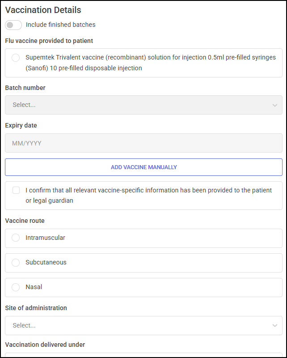
Task: Open the Site of administration dropdown
Action: tap(144, 326)
